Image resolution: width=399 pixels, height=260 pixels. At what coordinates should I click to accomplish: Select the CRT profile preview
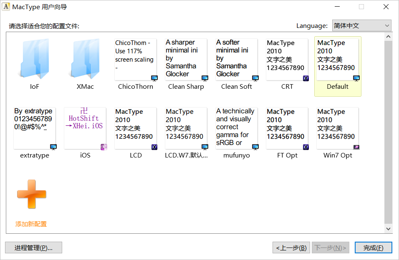pyautogui.click(x=287, y=60)
